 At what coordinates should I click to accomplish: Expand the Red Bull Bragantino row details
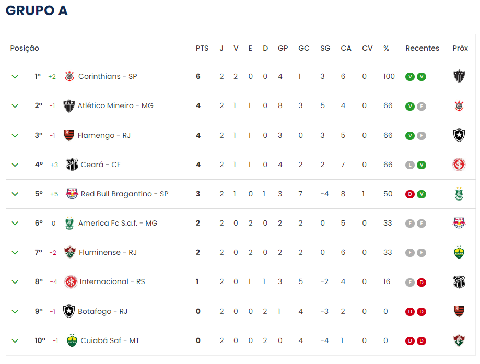15,194
